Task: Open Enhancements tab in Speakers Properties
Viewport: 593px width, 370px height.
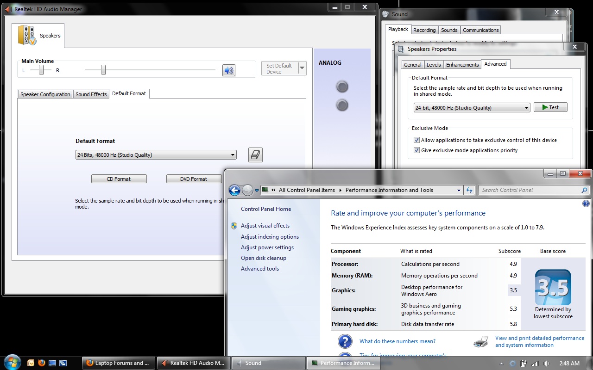Action: pyautogui.click(x=462, y=65)
